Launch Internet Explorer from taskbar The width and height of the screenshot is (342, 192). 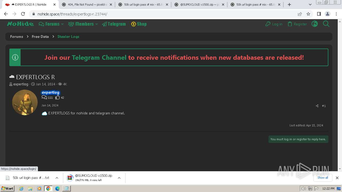(21, 189)
